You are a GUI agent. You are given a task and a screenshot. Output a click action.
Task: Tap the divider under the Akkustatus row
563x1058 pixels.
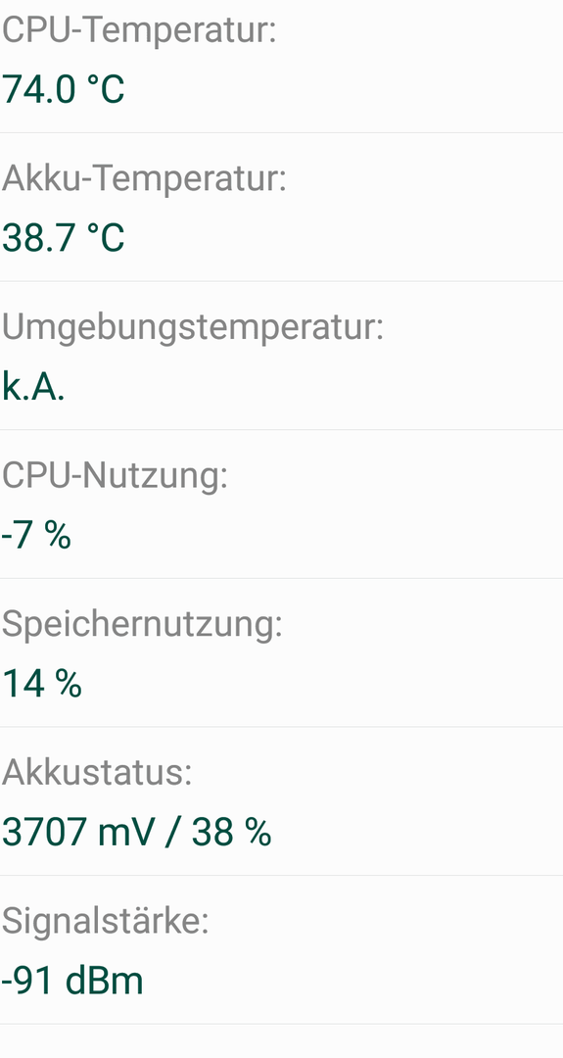(x=281, y=875)
